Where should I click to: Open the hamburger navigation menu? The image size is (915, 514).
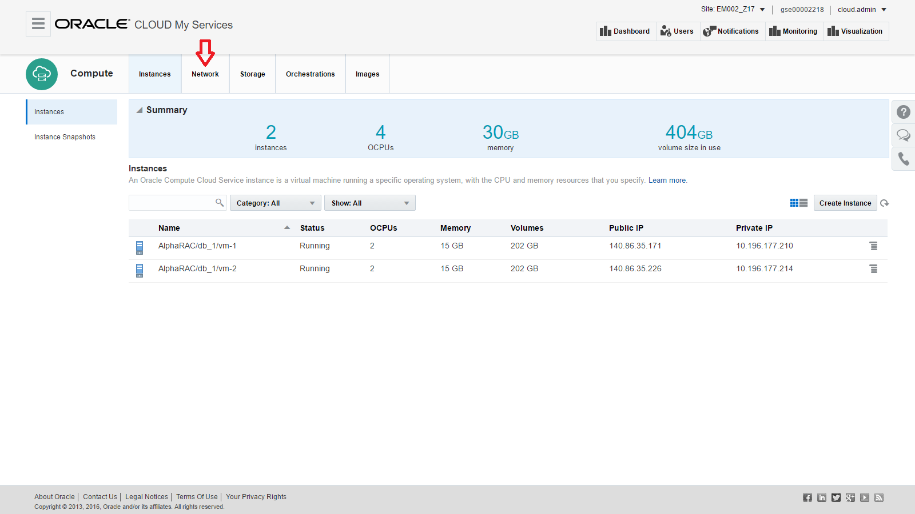(38, 24)
